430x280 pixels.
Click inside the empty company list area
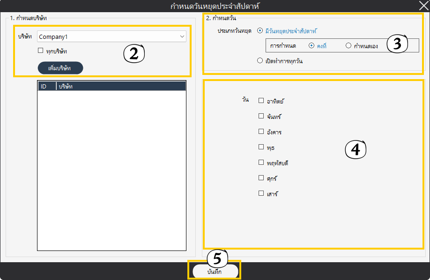pyautogui.click(x=111, y=169)
